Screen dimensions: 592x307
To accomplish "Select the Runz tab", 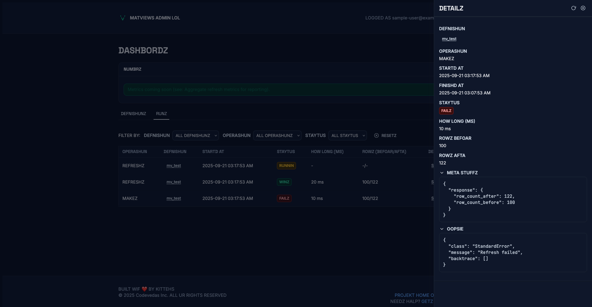I will (161, 114).
